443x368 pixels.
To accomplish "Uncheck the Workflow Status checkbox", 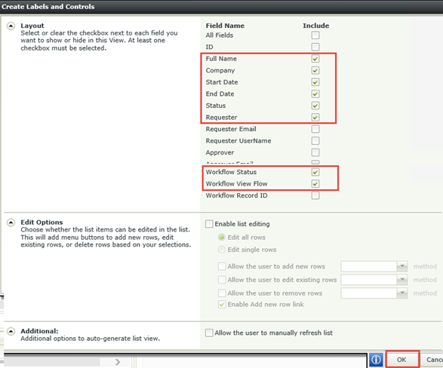I will [315, 172].
